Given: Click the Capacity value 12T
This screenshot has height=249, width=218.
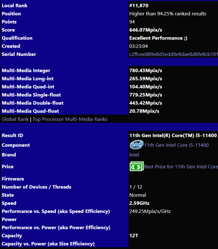Looking at the screenshot, I should 134,235.
